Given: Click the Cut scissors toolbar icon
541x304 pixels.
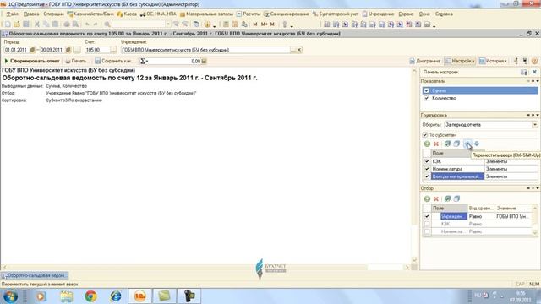Looking at the screenshot, I should point(37,24).
